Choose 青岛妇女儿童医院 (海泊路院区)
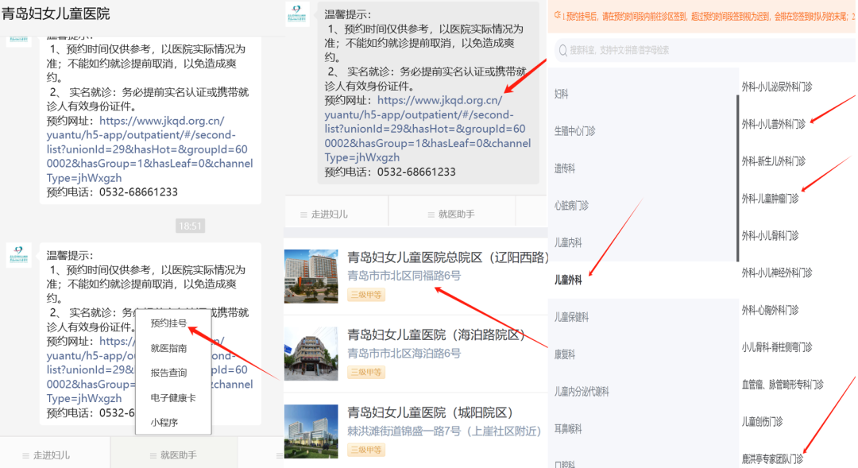The width and height of the screenshot is (858, 468). (x=436, y=335)
